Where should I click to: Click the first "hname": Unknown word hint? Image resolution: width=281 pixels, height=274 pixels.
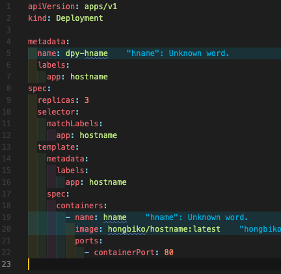pos(178,53)
